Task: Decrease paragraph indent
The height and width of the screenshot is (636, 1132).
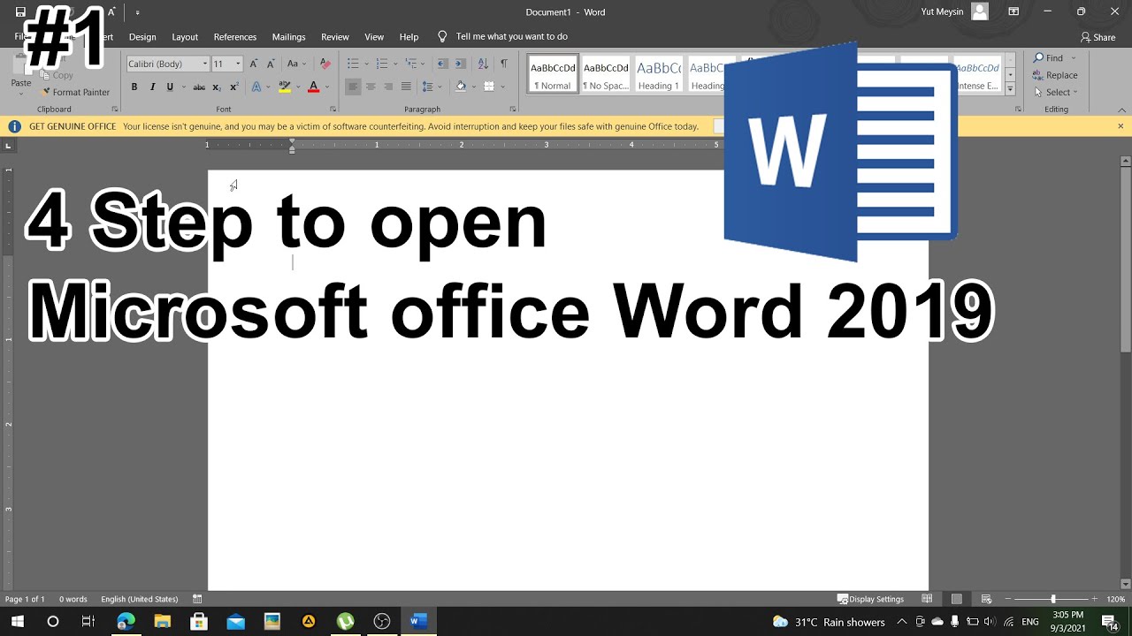Action: point(443,64)
